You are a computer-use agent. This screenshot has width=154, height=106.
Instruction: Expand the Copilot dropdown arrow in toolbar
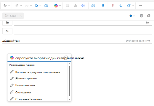pos(60,6)
